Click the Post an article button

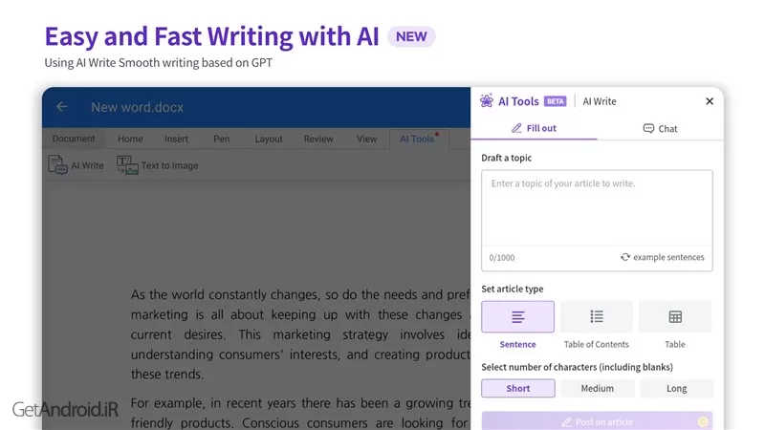coord(597,420)
